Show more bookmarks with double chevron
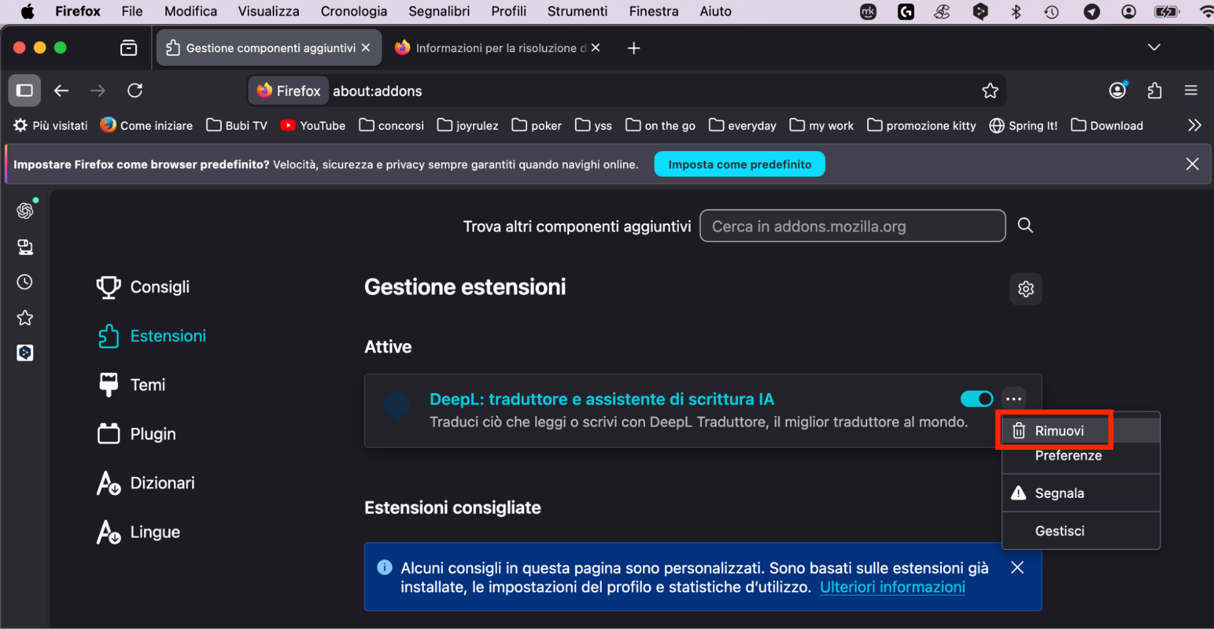 point(1194,125)
